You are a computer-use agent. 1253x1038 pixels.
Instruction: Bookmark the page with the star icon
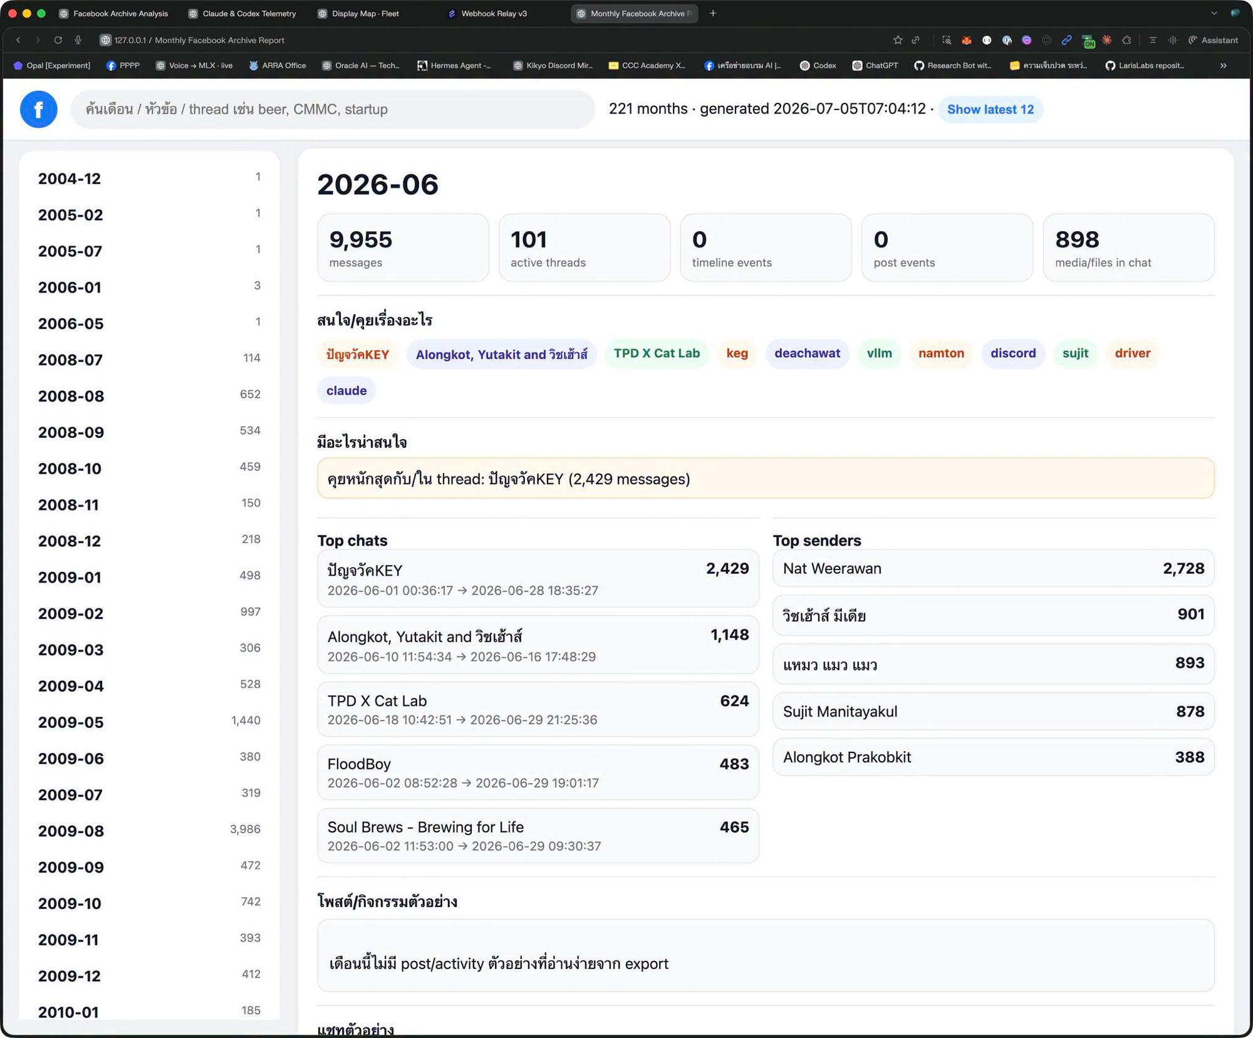897,40
